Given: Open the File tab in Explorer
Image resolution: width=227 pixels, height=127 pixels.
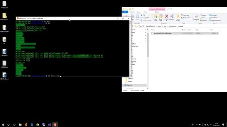Looking at the screenshot, I should [x=125, y=12].
